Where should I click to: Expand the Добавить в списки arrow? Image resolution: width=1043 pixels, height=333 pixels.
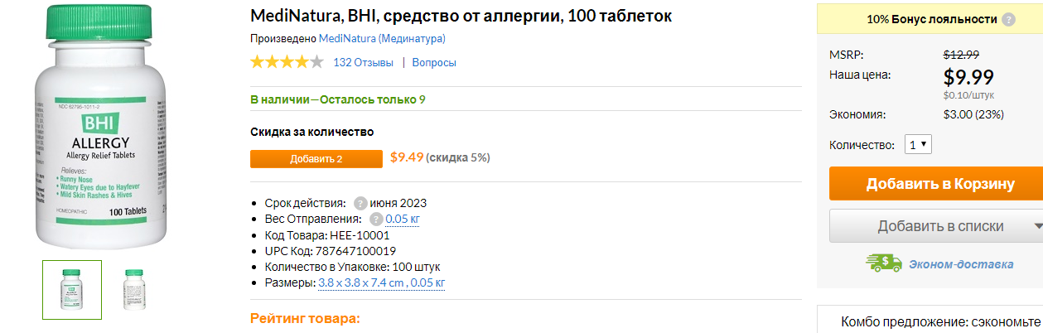pyautogui.click(x=1038, y=226)
